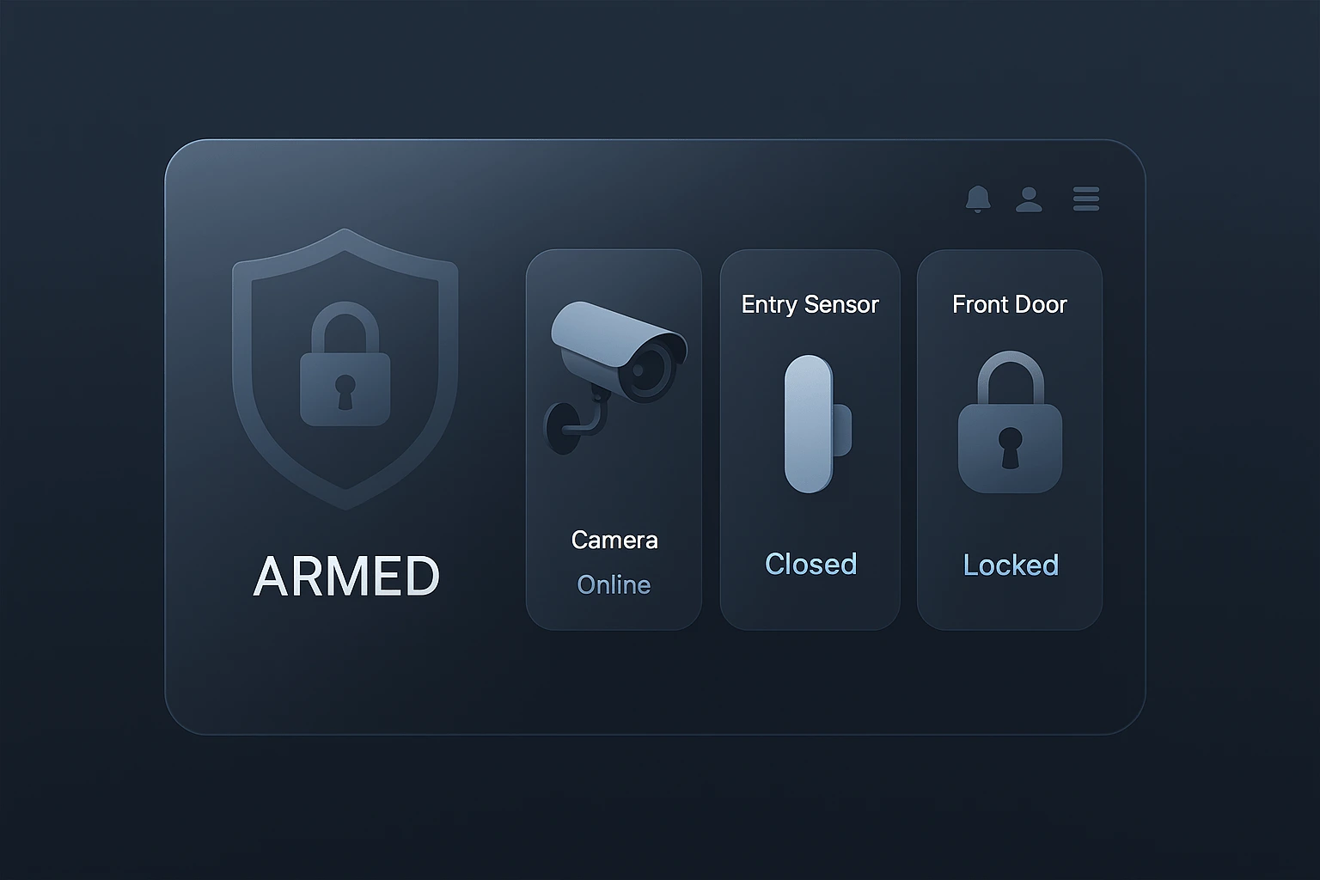
Task: Click the Front Door padlock icon
Action: [x=1010, y=421]
